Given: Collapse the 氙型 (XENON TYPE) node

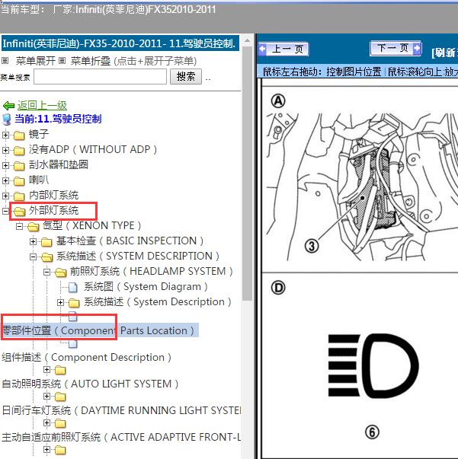Looking at the screenshot, I should pos(19,226).
